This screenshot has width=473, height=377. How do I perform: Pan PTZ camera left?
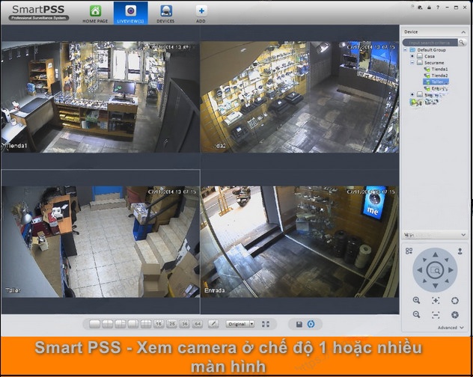[x=420, y=270]
